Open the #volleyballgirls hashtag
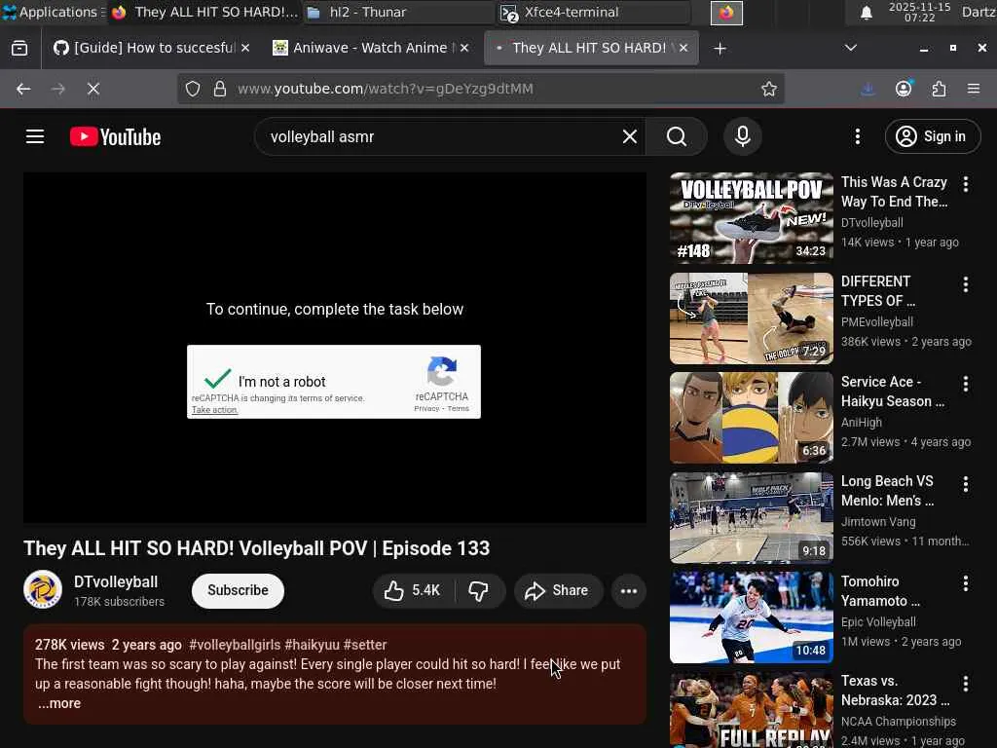The height and width of the screenshot is (748, 997). (235, 645)
